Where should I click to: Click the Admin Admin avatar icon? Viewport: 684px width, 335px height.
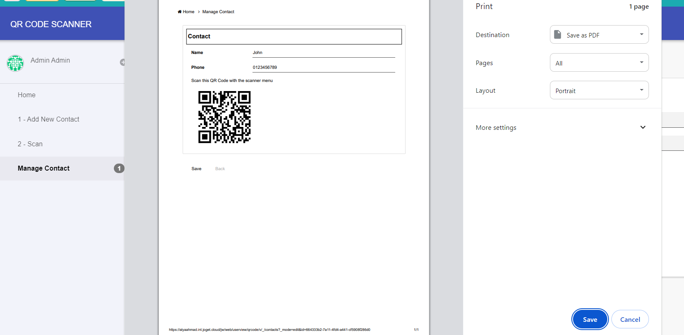pyautogui.click(x=15, y=63)
